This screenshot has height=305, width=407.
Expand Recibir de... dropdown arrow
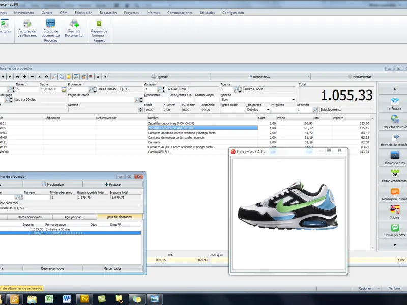pos(308,77)
